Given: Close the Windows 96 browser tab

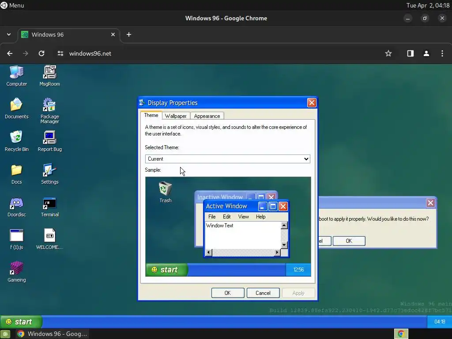Looking at the screenshot, I should click(113, 34).
